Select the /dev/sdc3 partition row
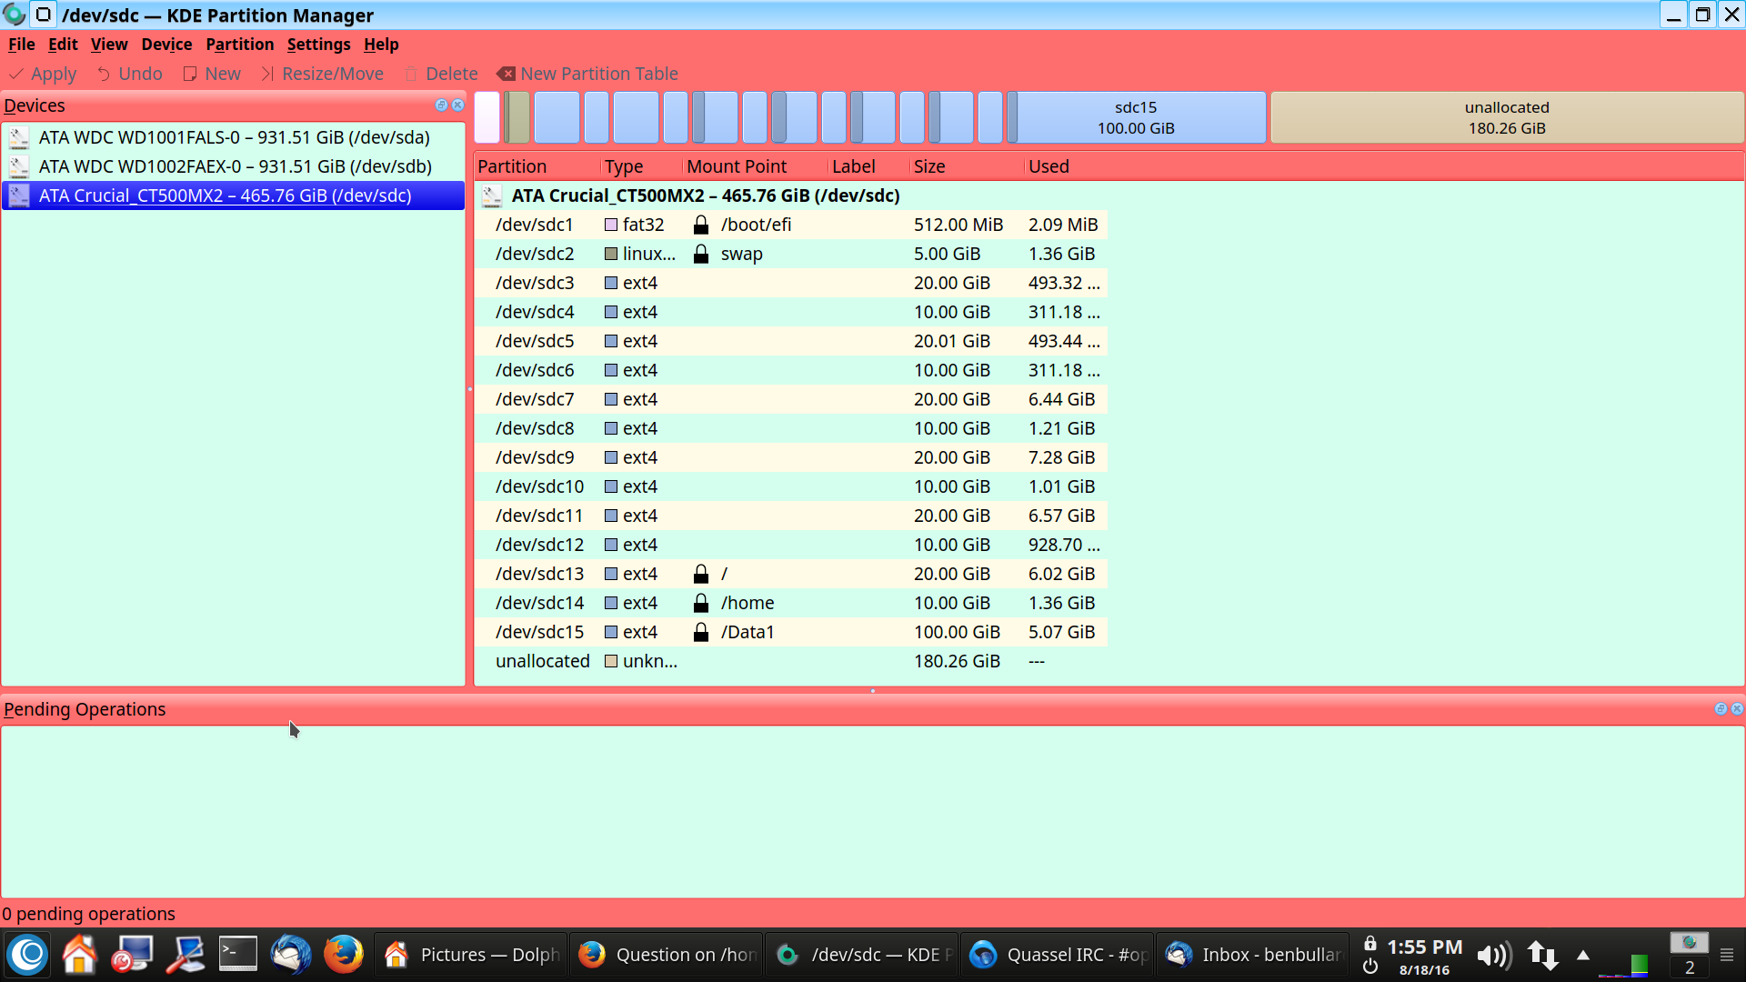Image resolution: width=1746 pixels, height=982 pixels. (x=791, y=283)
